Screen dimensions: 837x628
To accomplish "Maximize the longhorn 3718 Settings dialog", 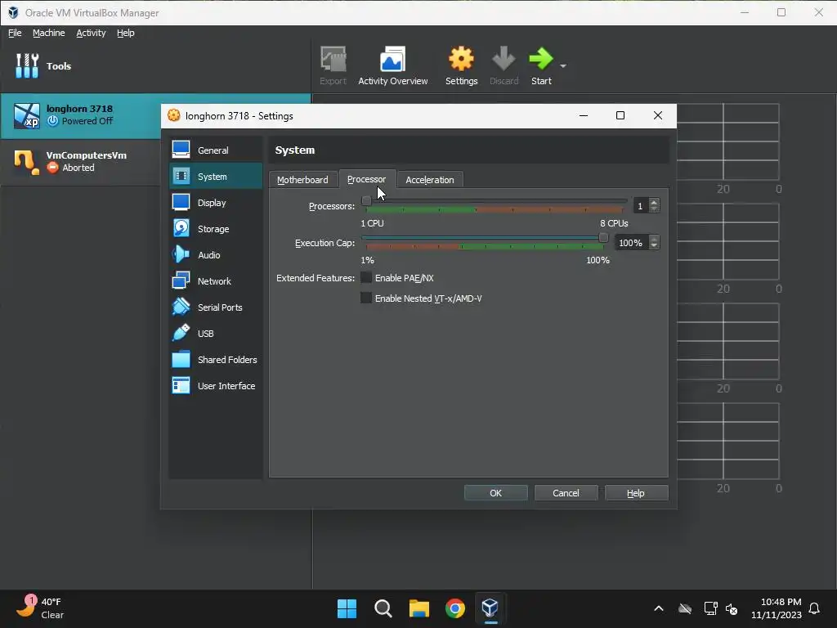I will point(620,115).
